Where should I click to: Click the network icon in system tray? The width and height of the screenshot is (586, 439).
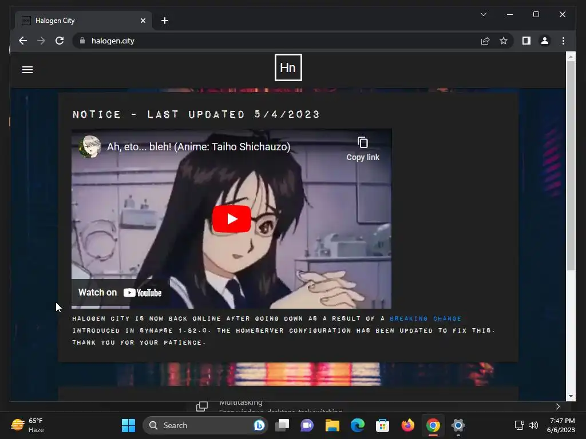(520, 425)
